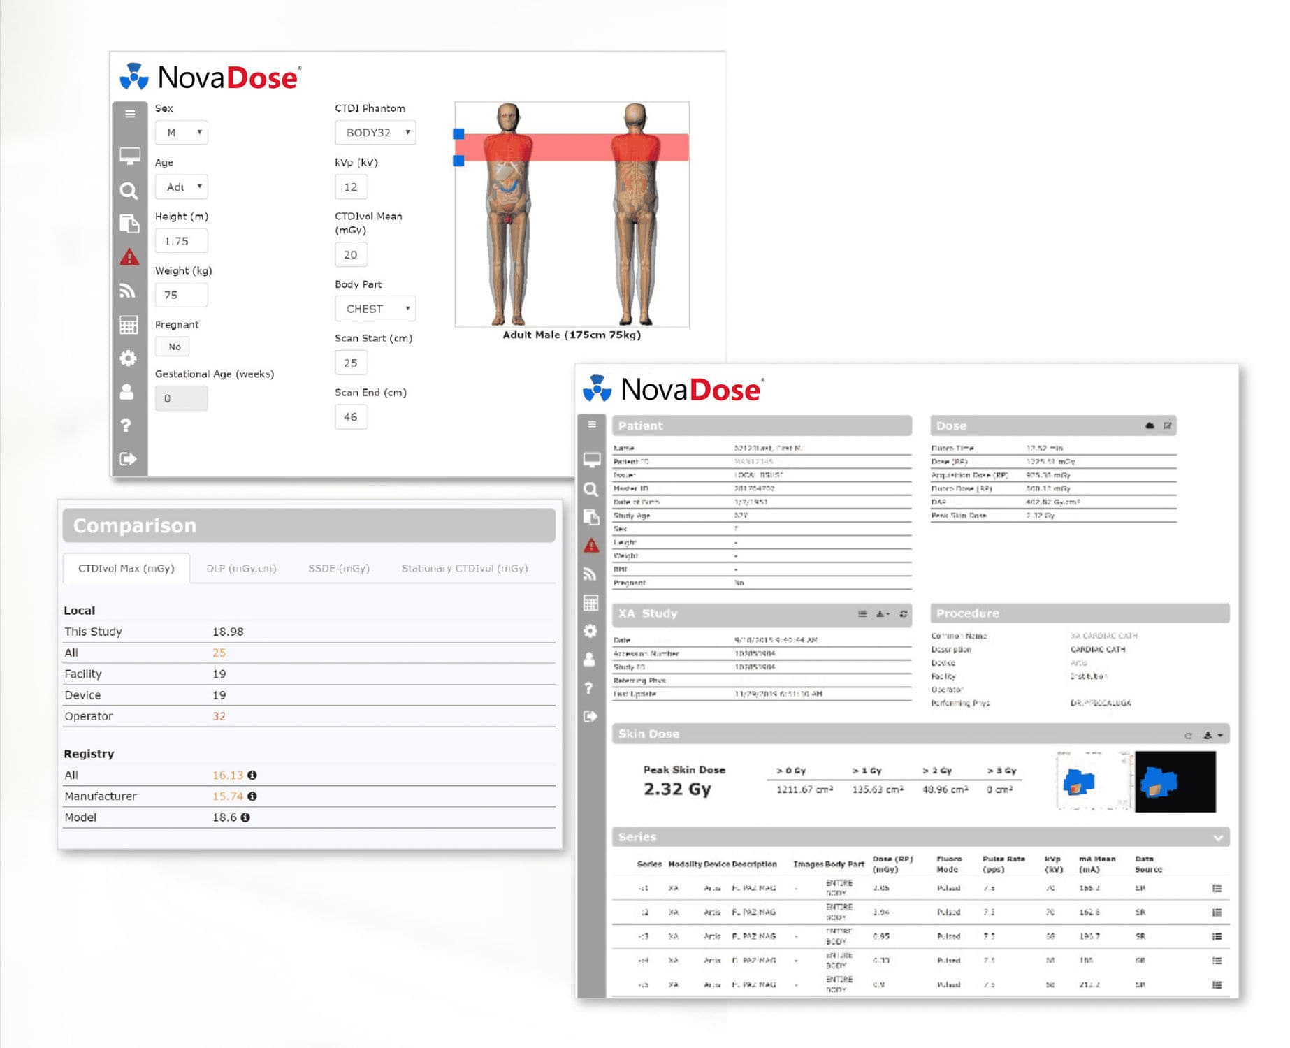Click the scan region band on the body model
Image resolution: width=1290 pixels, height=1048 pixels.
tap(572, 147)
